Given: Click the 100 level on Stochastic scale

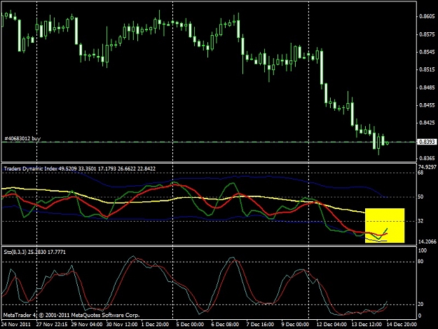Looking at the screenshot, I should [x=423, y=250].
